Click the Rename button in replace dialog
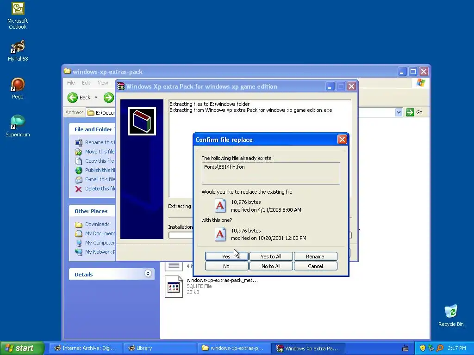The image size is (474, 355). pyautogui.click(x=315, y=256)
